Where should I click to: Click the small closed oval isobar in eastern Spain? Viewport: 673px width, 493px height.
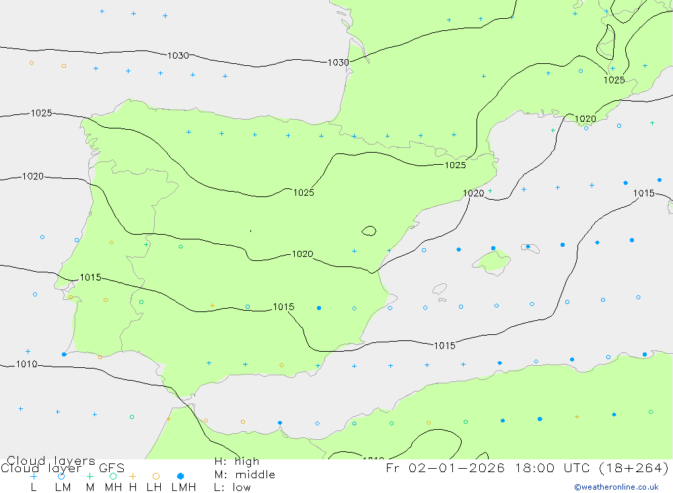click(x=369, y=231)
